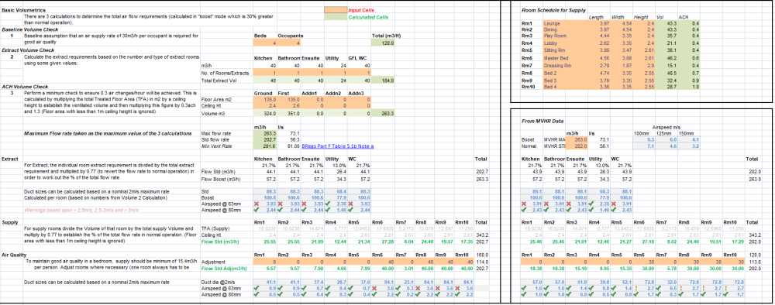Select the Max flow rate m3/h cell

(264, 133)
